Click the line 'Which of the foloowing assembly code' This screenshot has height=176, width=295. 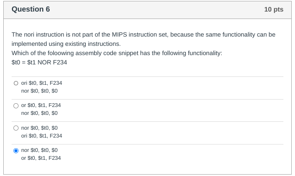(x=117, y=53)
